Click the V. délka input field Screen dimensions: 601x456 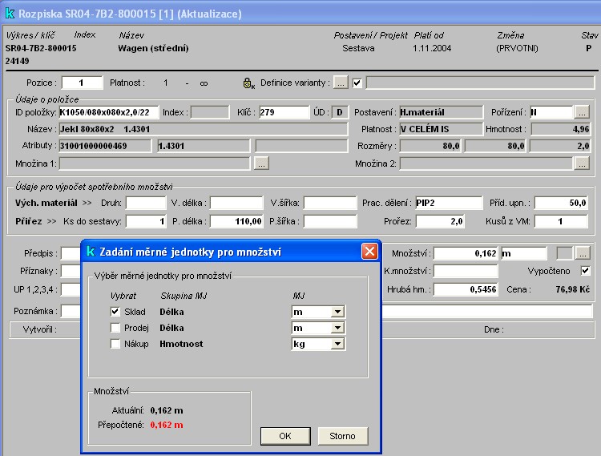pyautogui.click(x=236, y=203)
